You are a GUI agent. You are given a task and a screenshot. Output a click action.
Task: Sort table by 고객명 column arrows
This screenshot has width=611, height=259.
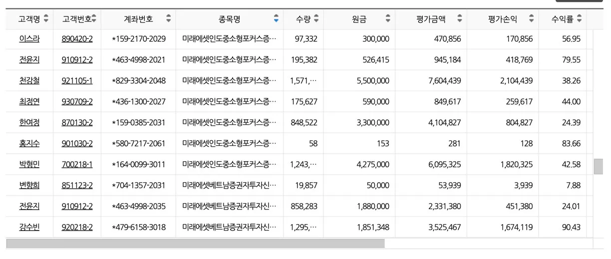point(46,19)
